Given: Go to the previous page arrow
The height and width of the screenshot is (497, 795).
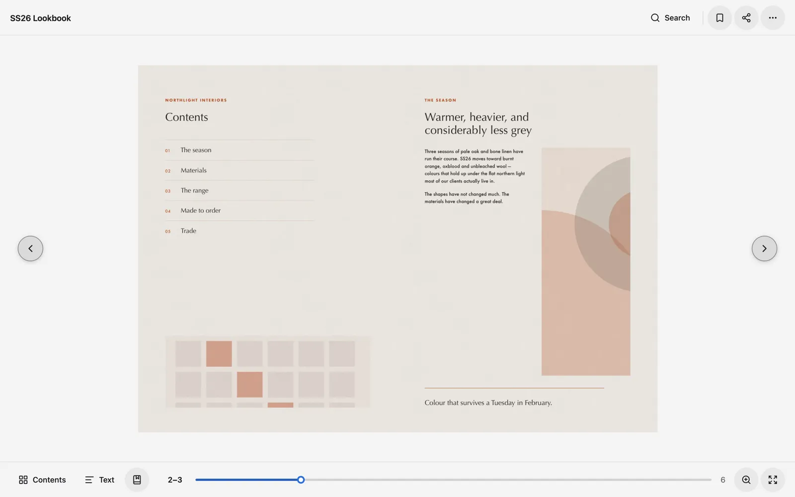Looking at the screenshot, I should point(30,248).
